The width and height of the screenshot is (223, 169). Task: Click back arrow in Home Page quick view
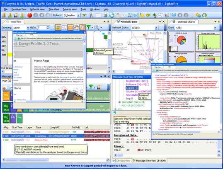click(x=19, y=39)
